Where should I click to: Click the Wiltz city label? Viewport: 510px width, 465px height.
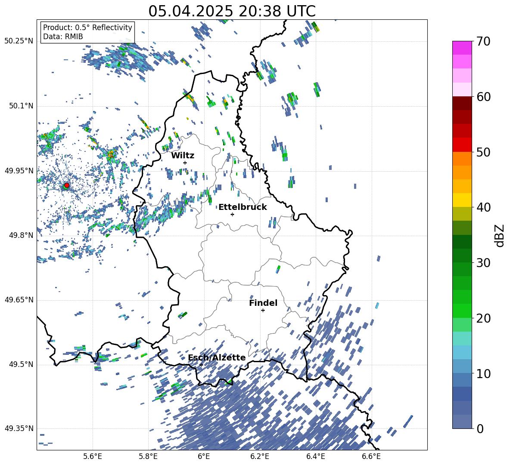click(x=183, y=155)
